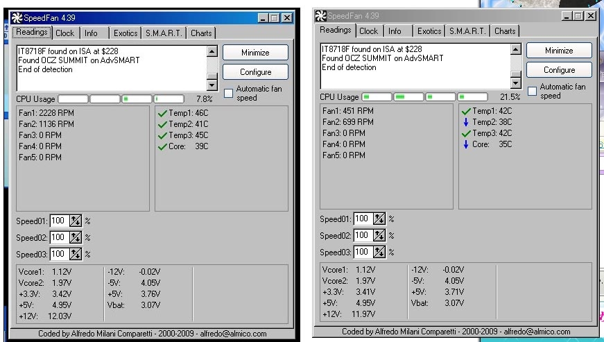Click Speed01 value field in right window
The image size is (604, 342).
pyautogui.click(x=363, y=219)
